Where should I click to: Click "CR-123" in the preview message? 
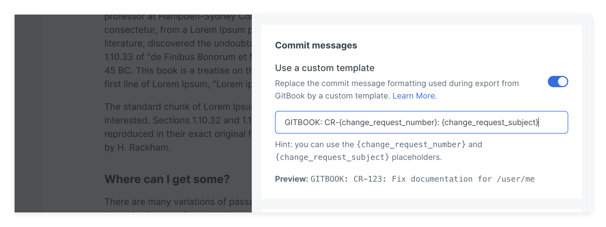point(370,179)
